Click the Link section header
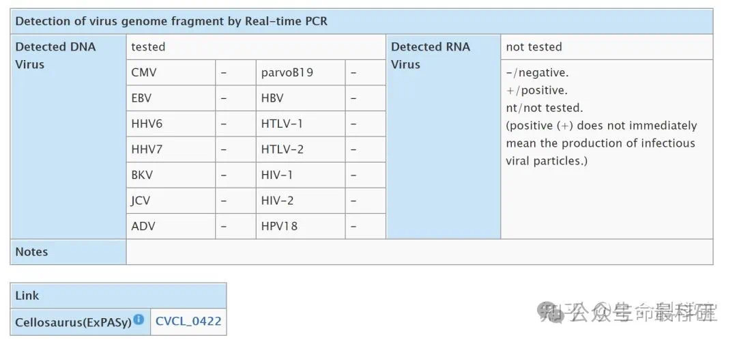The height and width of the screenshot is (342, 737). [119, 296]
